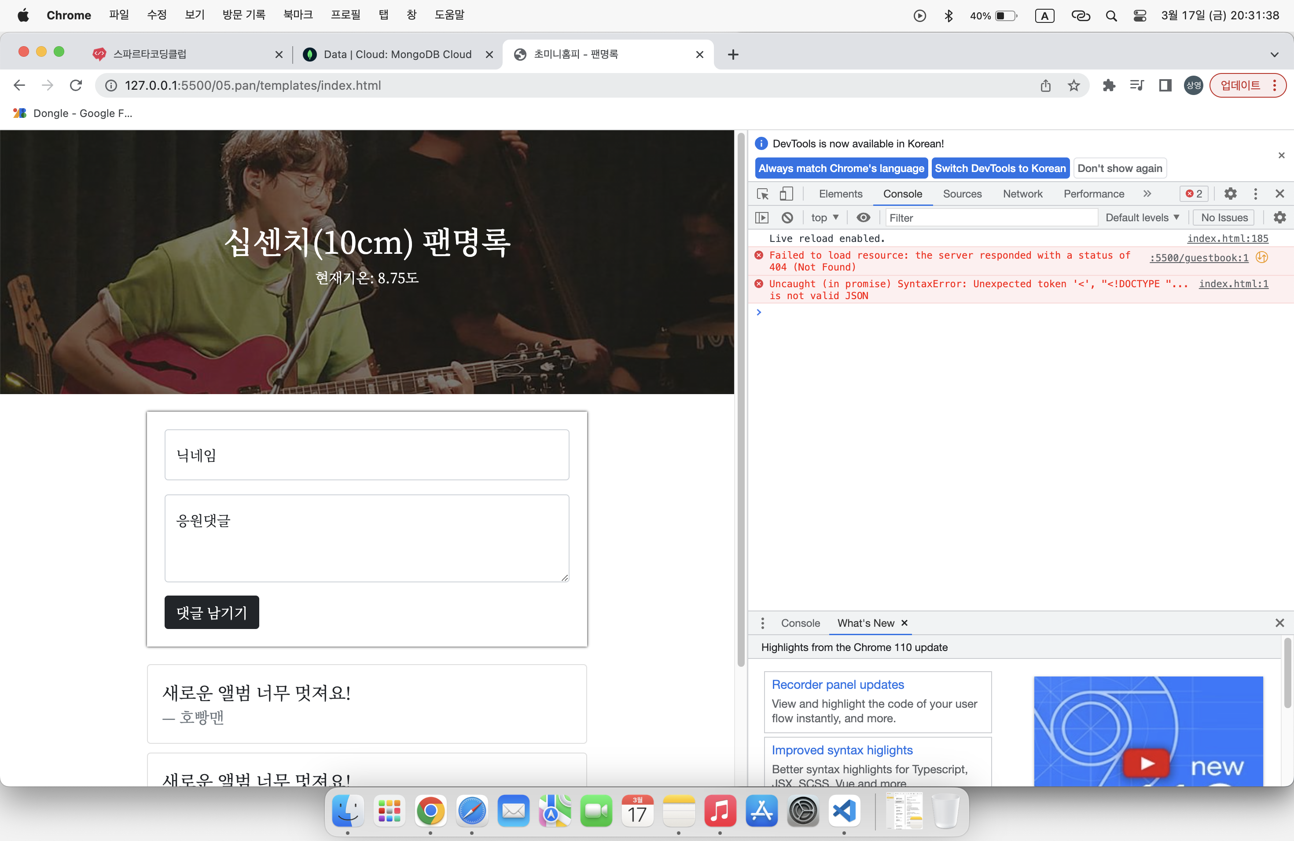Open a new tab with the plus button

733,55
